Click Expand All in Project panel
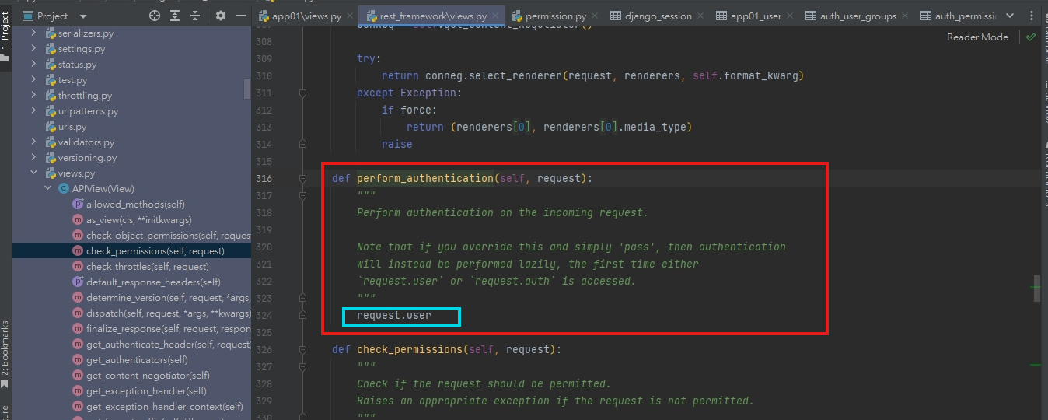 [175, 16]
